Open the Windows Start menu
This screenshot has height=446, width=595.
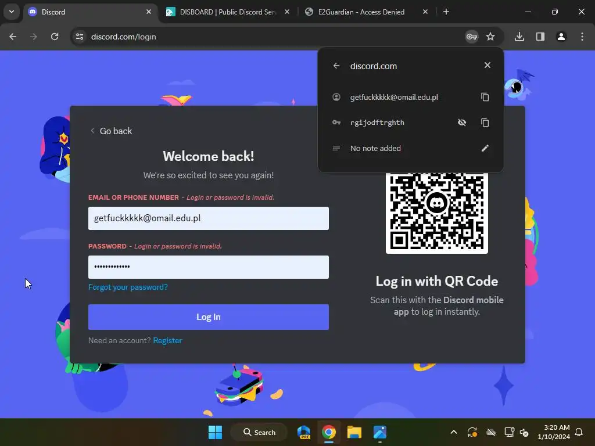click(x=215, y=432)
